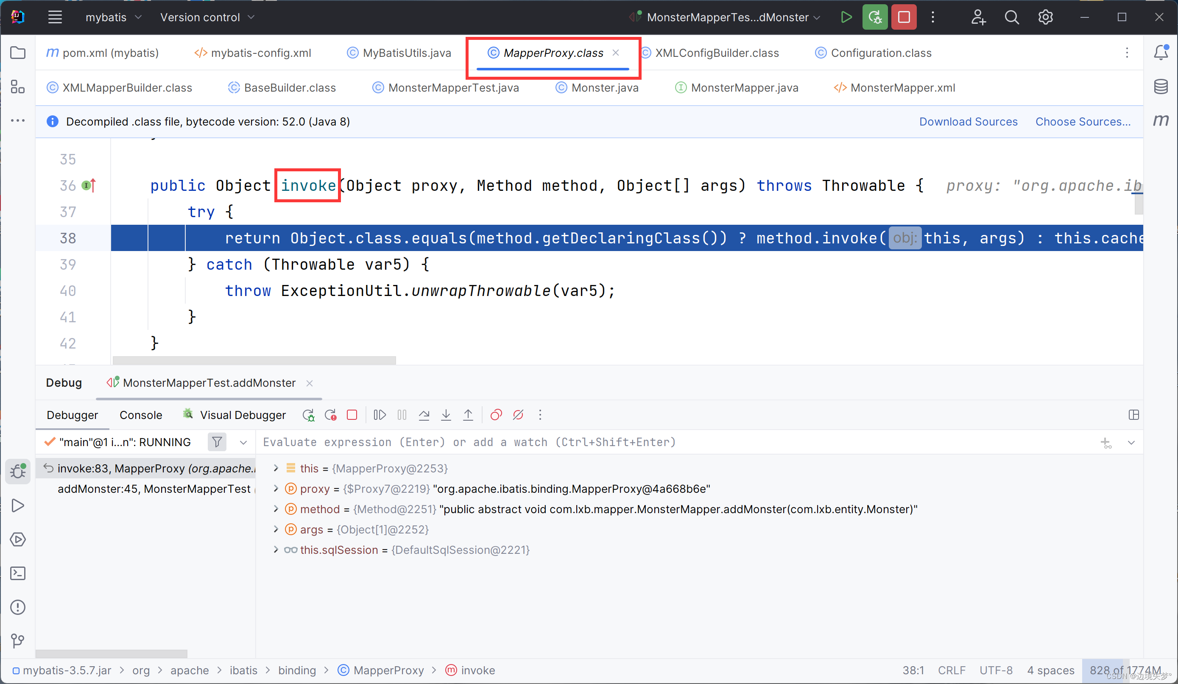This screenshot has height=684, width=1178.
Task: Switch to MyBatisUtils.java tab
Action: 399,53
